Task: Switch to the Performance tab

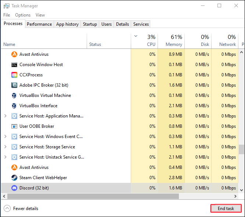Action: pyautogui.click(x=39, y=24)
